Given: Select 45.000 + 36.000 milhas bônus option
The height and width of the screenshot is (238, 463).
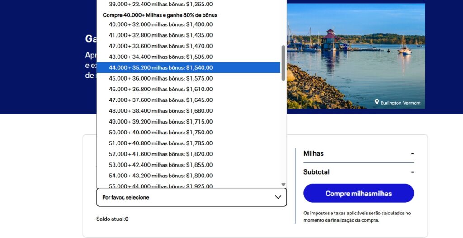Looking at the screenshot, I should 161,79.
